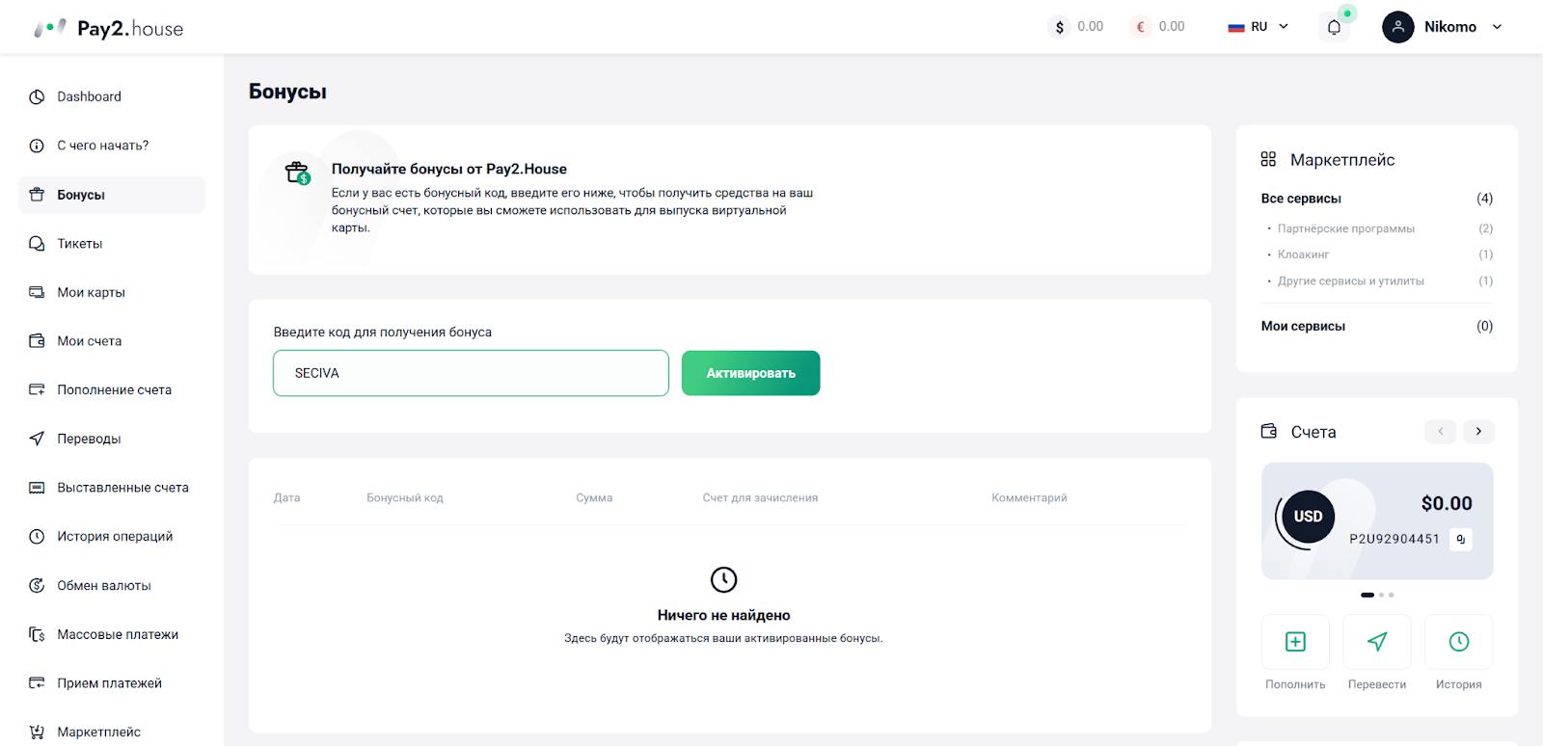1543x746 pixels.
Task: Click the История операций clock sidebar icon
Action: 37,536
